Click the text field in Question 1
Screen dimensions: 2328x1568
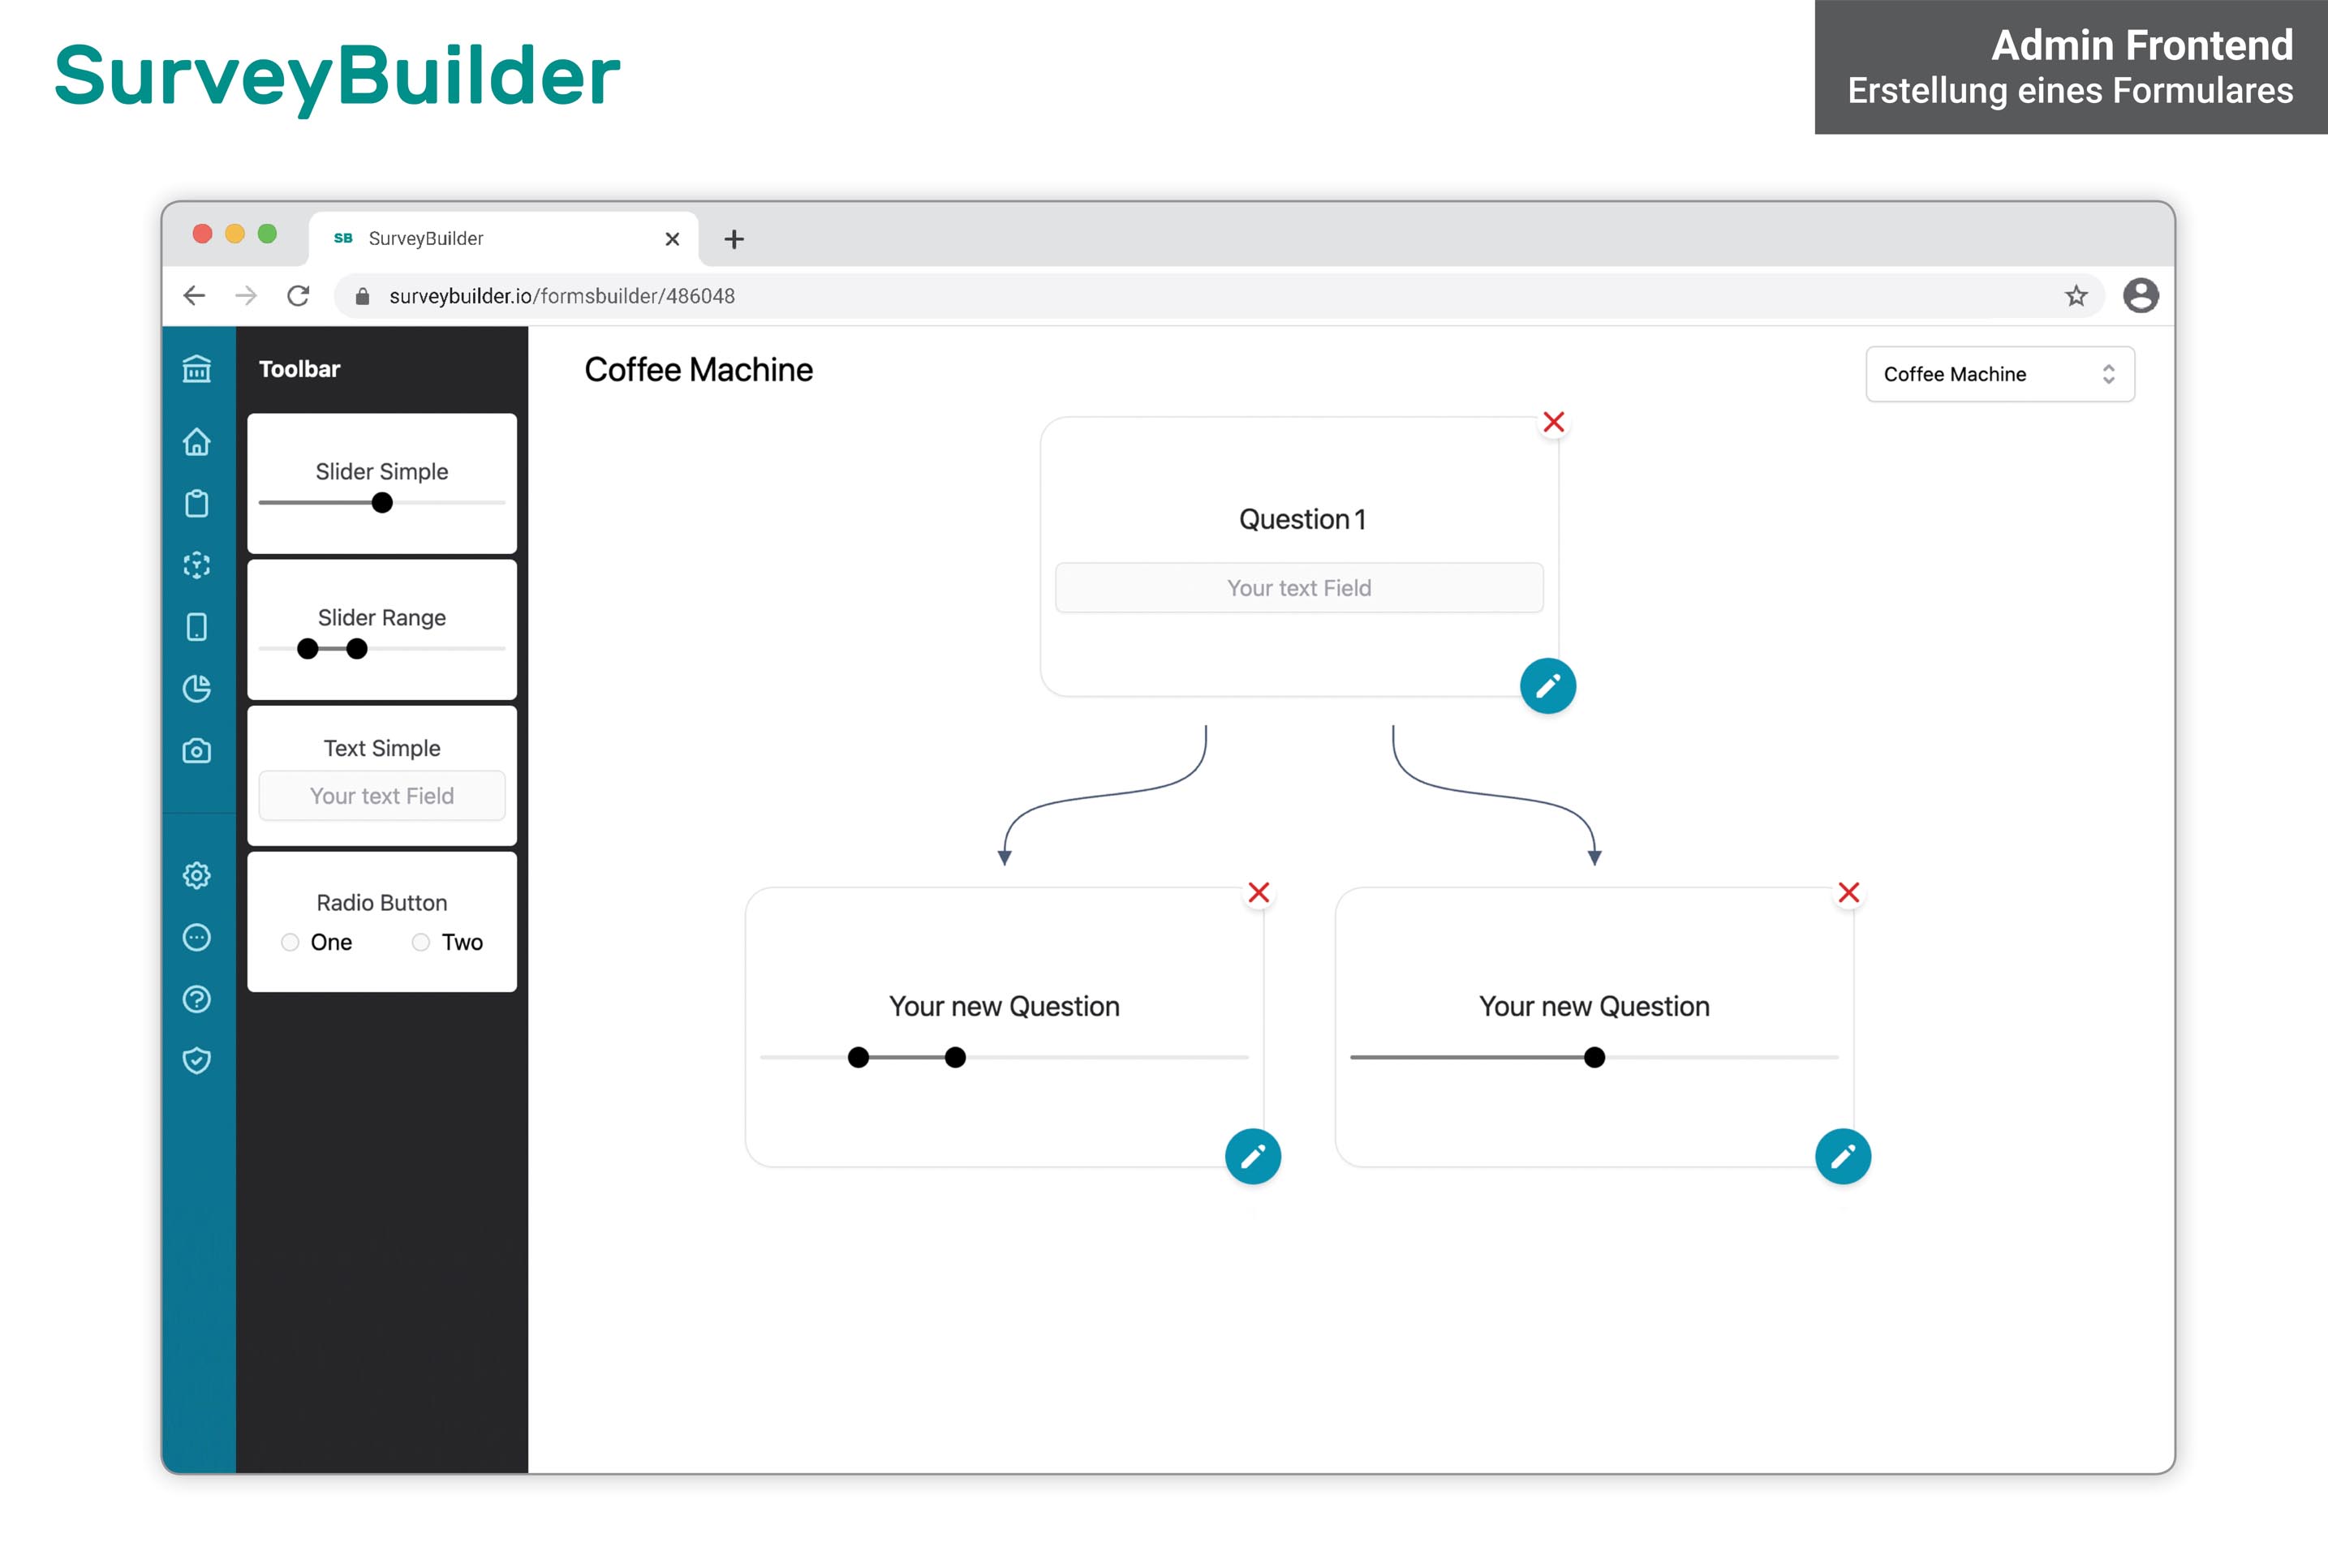click(1299, 588)
